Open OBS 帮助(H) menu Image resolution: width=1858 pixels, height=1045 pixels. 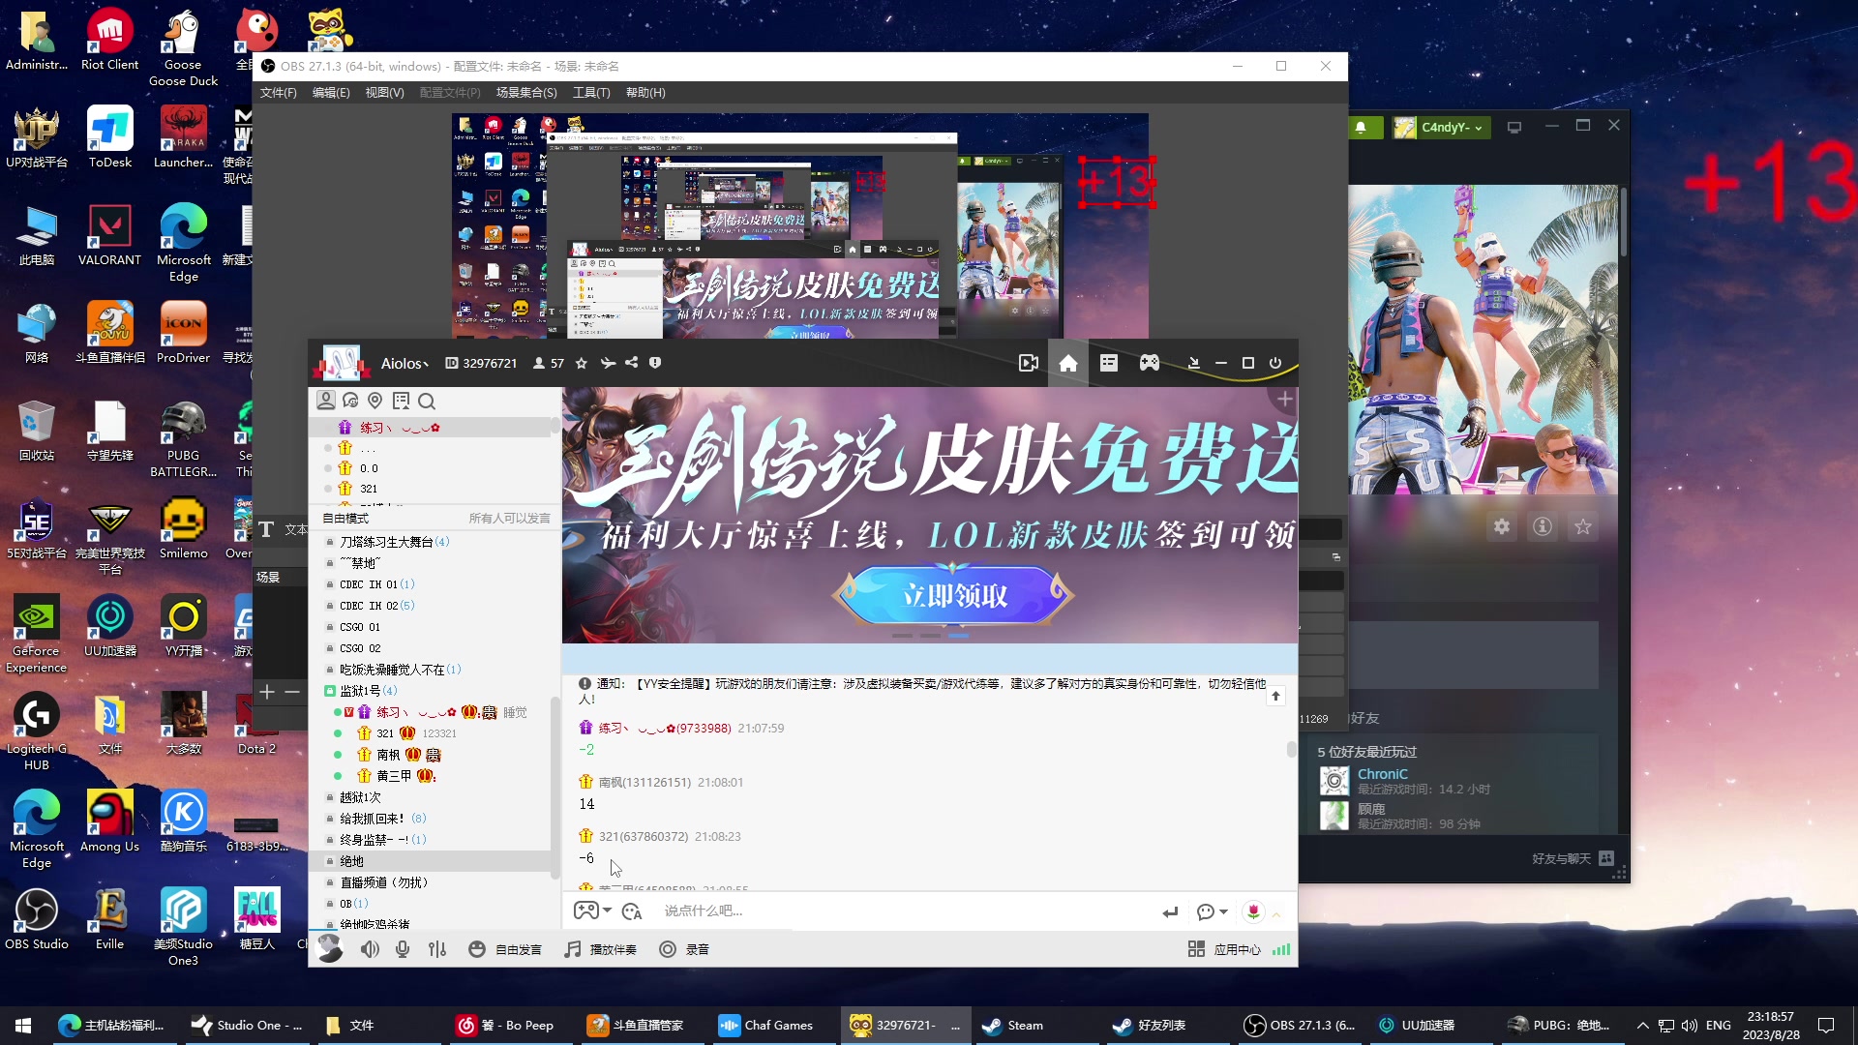click(x=645, y=93)
